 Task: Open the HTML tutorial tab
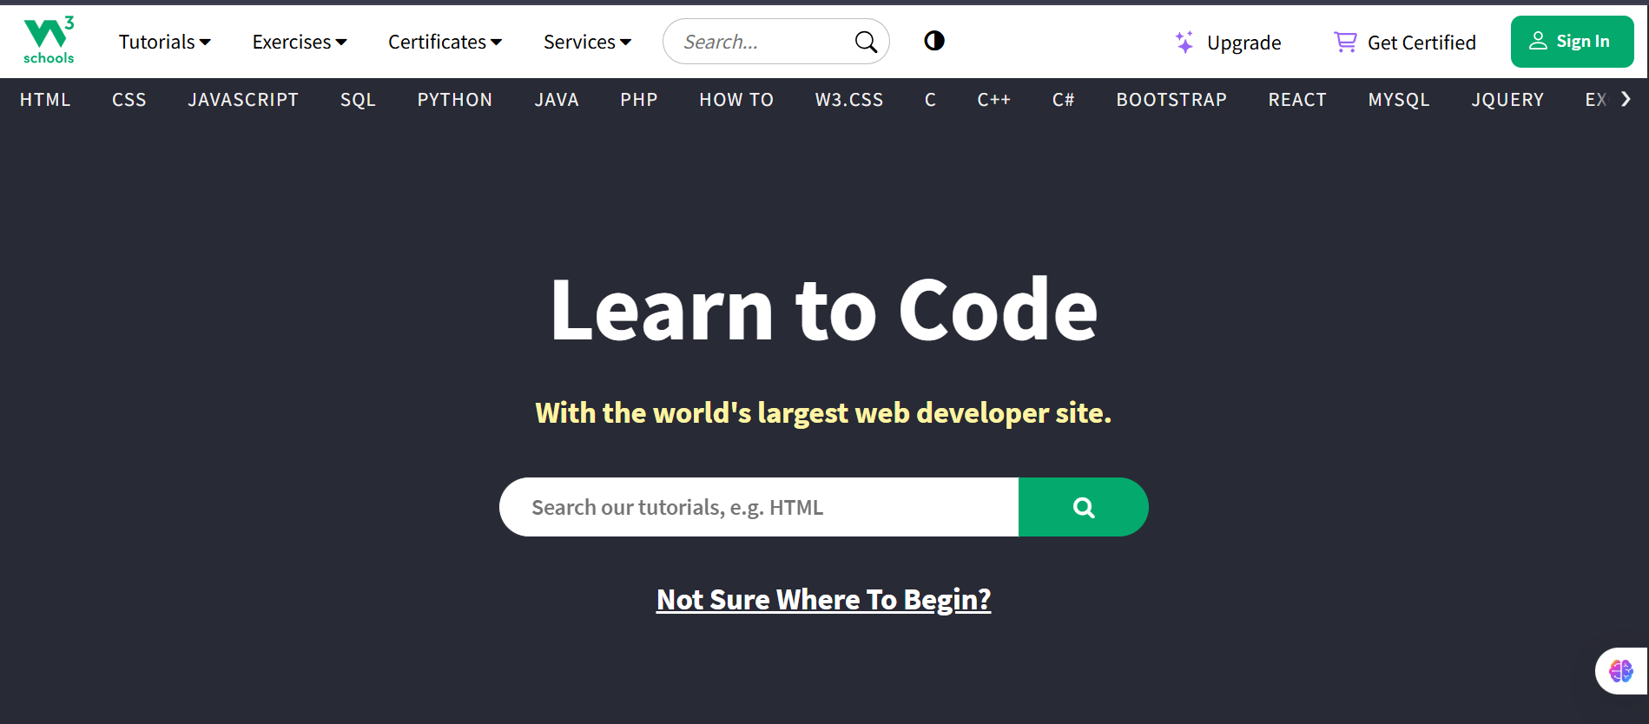point(45,100)
